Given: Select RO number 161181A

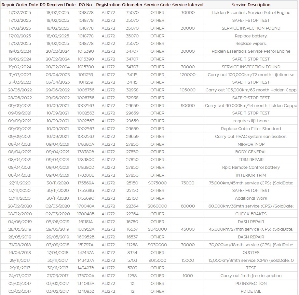Looking at the screenshot, I should 86,221.
